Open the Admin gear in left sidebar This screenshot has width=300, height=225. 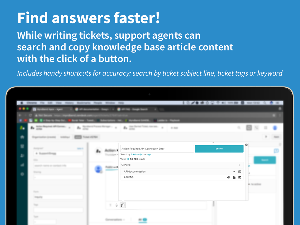(x=22, y=174)
